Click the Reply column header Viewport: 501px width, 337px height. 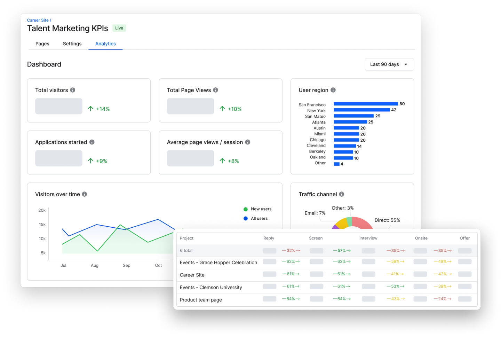(269, 238)
